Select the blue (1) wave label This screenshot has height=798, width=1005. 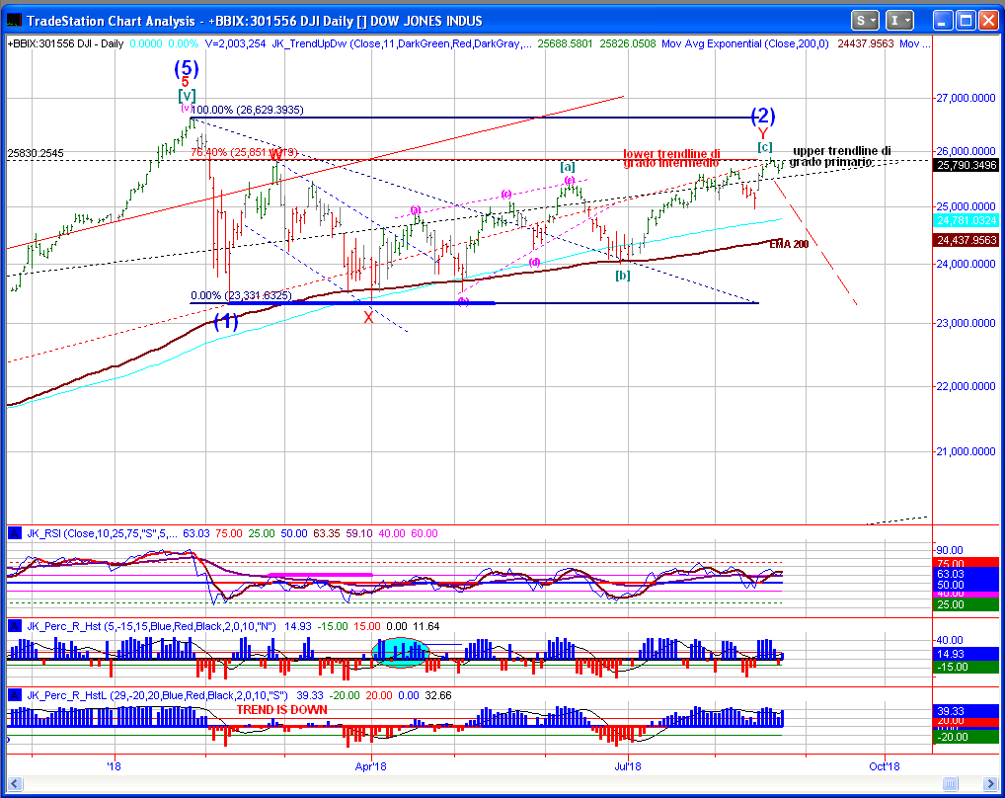[226, 320]
